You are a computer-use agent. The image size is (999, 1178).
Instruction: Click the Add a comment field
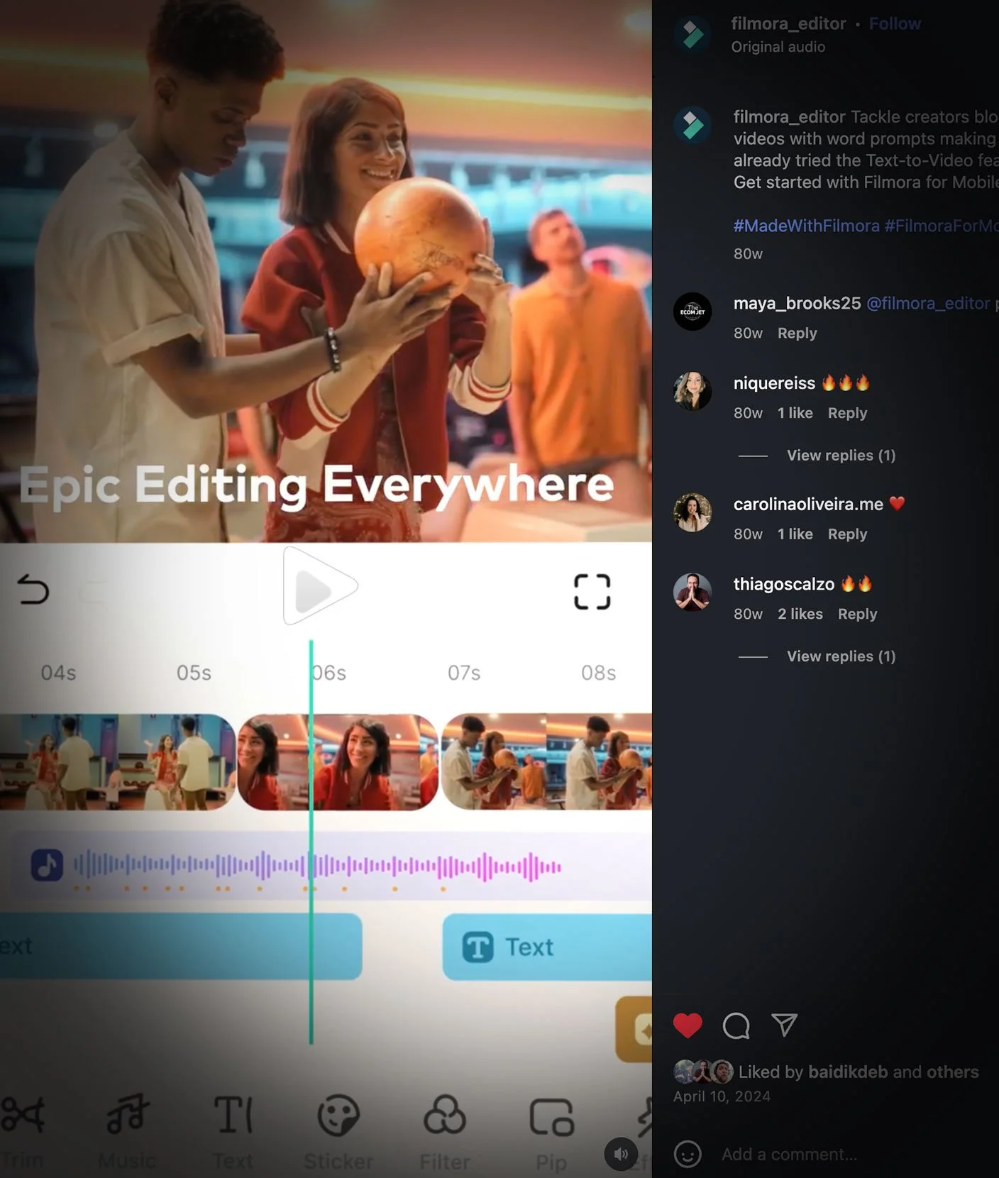(789, 1155)
